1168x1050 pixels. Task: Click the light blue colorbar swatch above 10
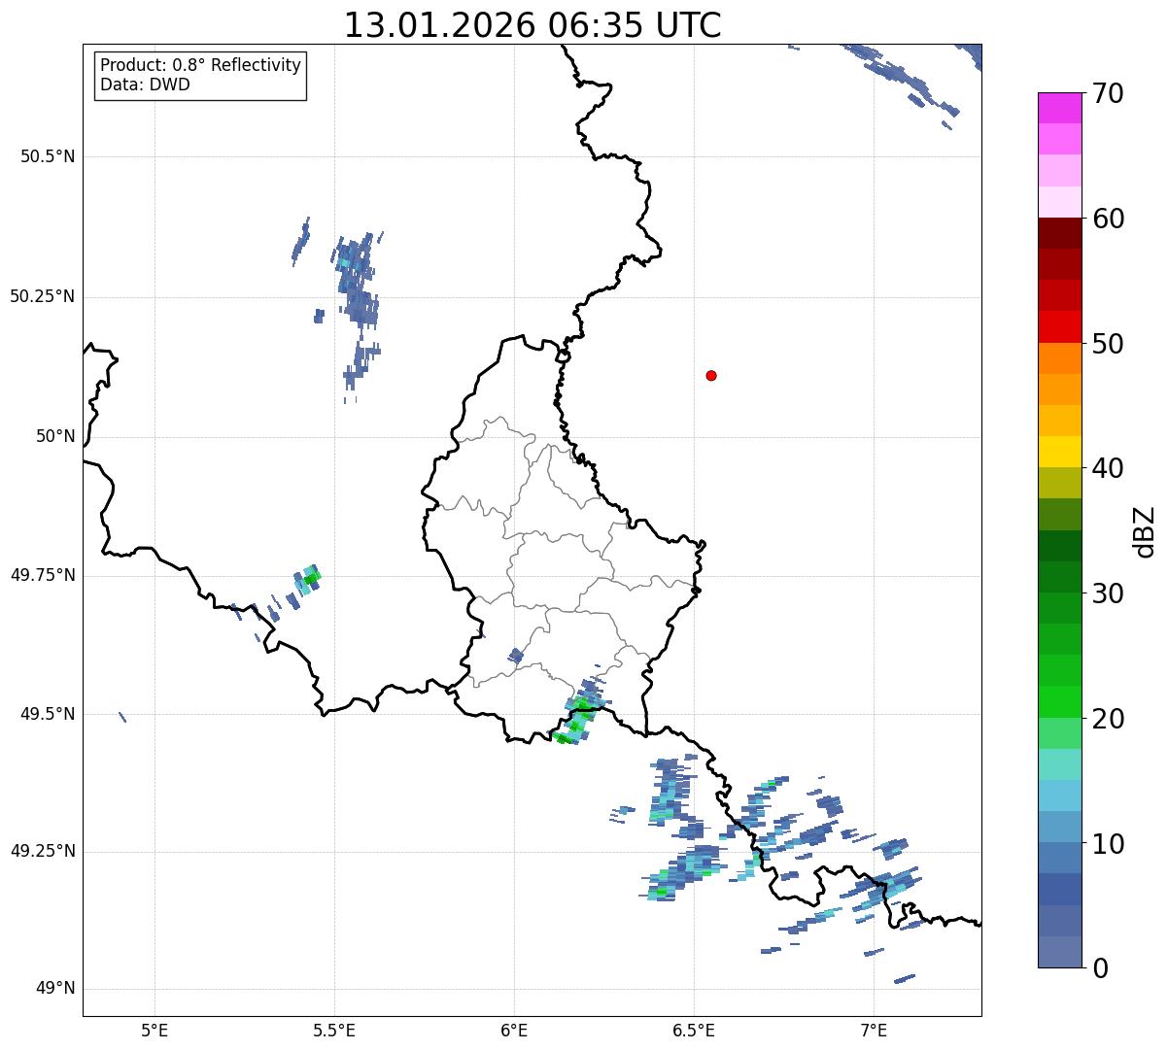point(1059,827)
